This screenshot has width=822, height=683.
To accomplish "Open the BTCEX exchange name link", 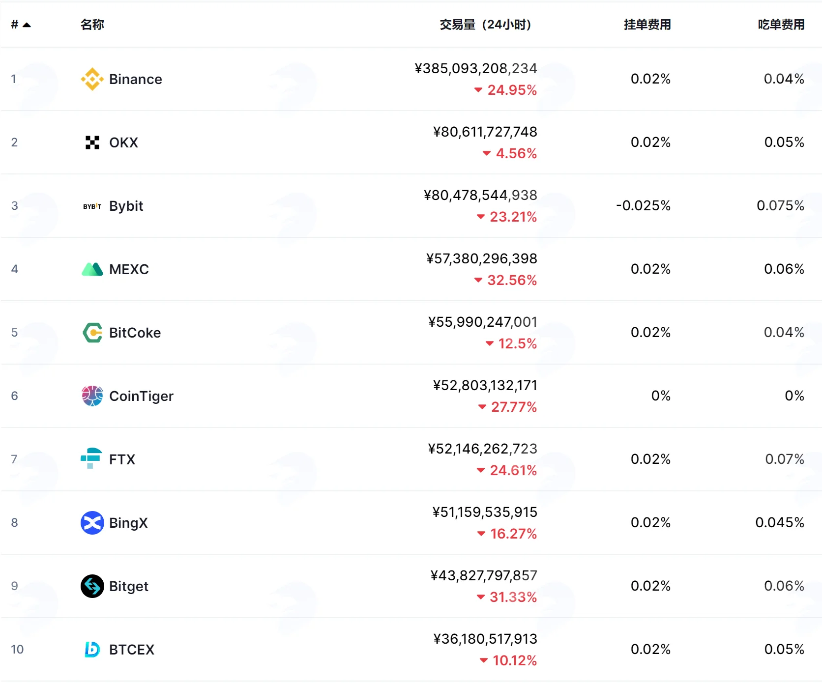I will tap(132, 650).
